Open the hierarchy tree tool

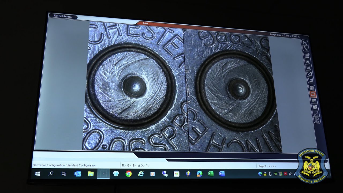click(305, 49)
